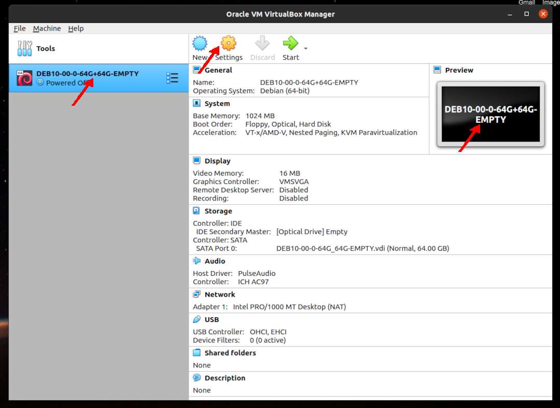Click the Storage section disk icon
The width and height of the screenshot is (560, 408).
[197, 210]
